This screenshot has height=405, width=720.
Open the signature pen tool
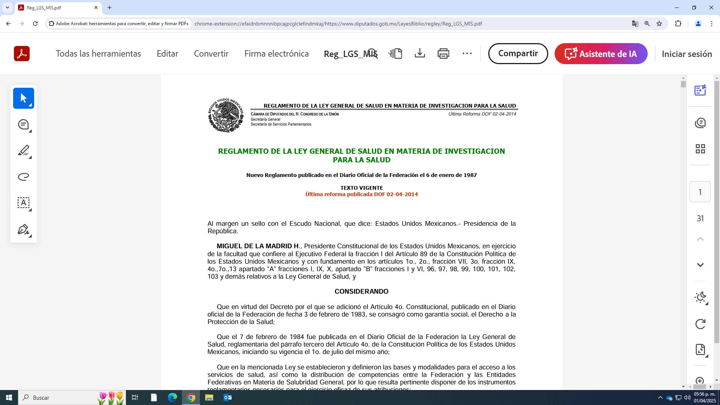(x=23, y=229)
